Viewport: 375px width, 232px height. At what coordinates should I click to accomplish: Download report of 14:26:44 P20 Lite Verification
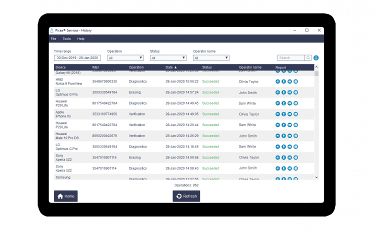pos(283,125)
